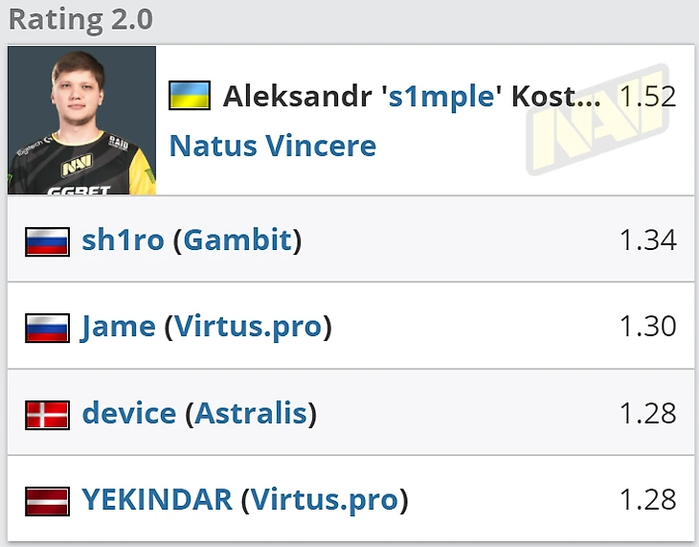Click sh1ro's 1.34 rating value

pyautogui.click(x=647, y=239)
